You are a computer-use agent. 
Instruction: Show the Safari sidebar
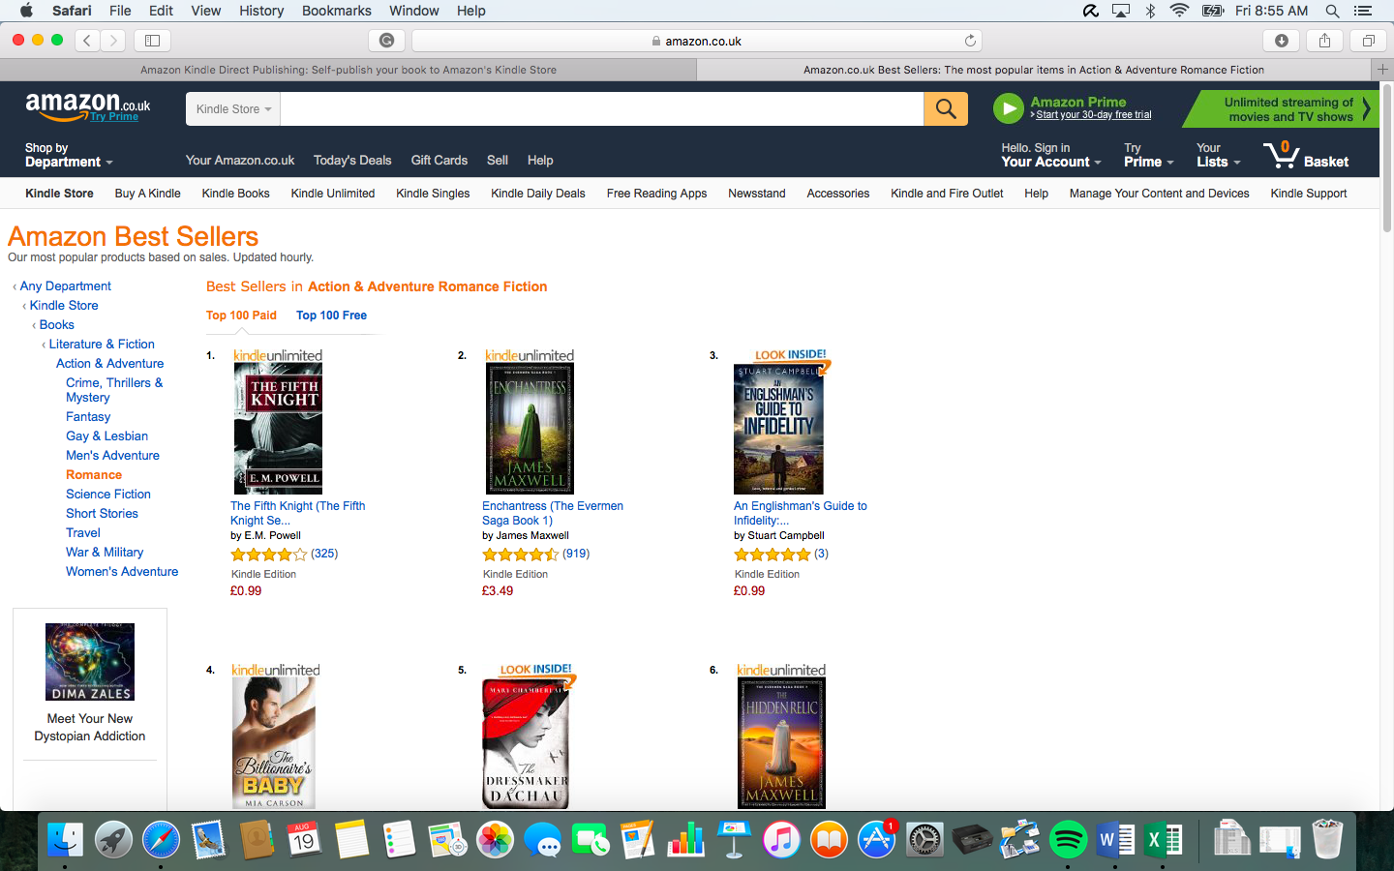pos(152,41)
